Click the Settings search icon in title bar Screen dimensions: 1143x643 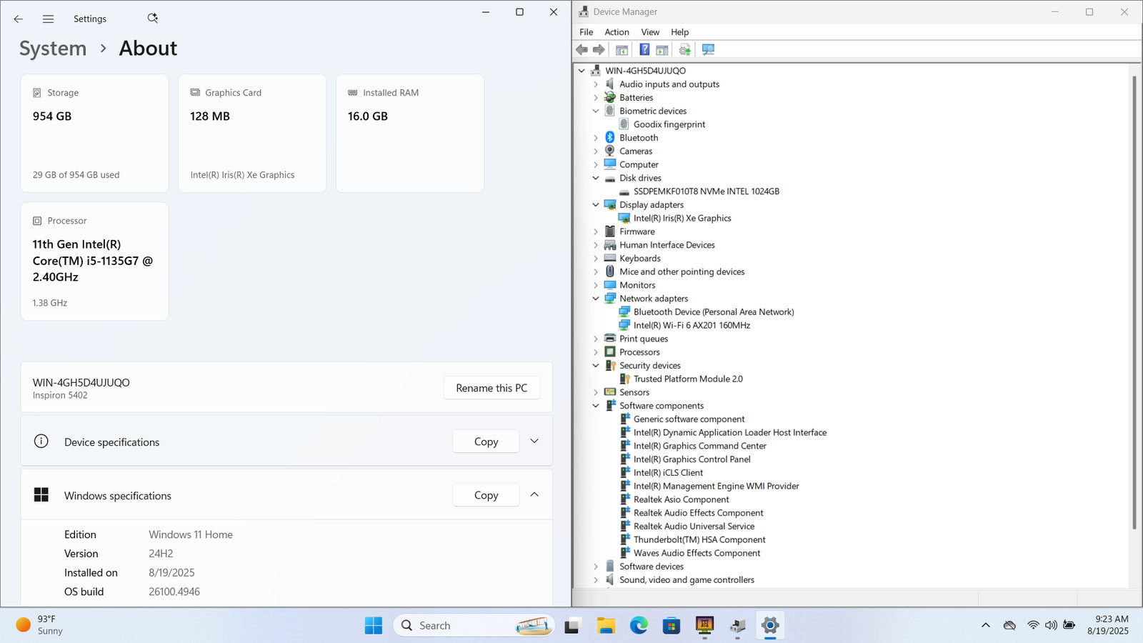[x=152, y=19]
